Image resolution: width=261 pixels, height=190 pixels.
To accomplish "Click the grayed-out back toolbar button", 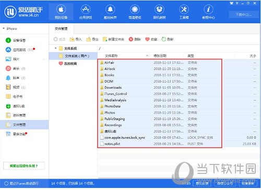I will tap(60, 40).
